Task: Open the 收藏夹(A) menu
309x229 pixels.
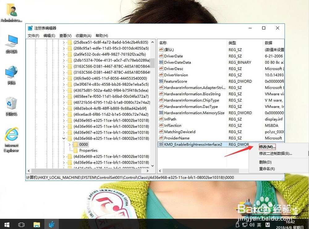Action: click(x=83, y=35)
